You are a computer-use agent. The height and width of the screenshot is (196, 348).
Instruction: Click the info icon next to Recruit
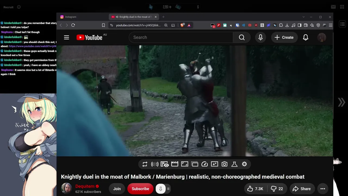pos(19,7)
